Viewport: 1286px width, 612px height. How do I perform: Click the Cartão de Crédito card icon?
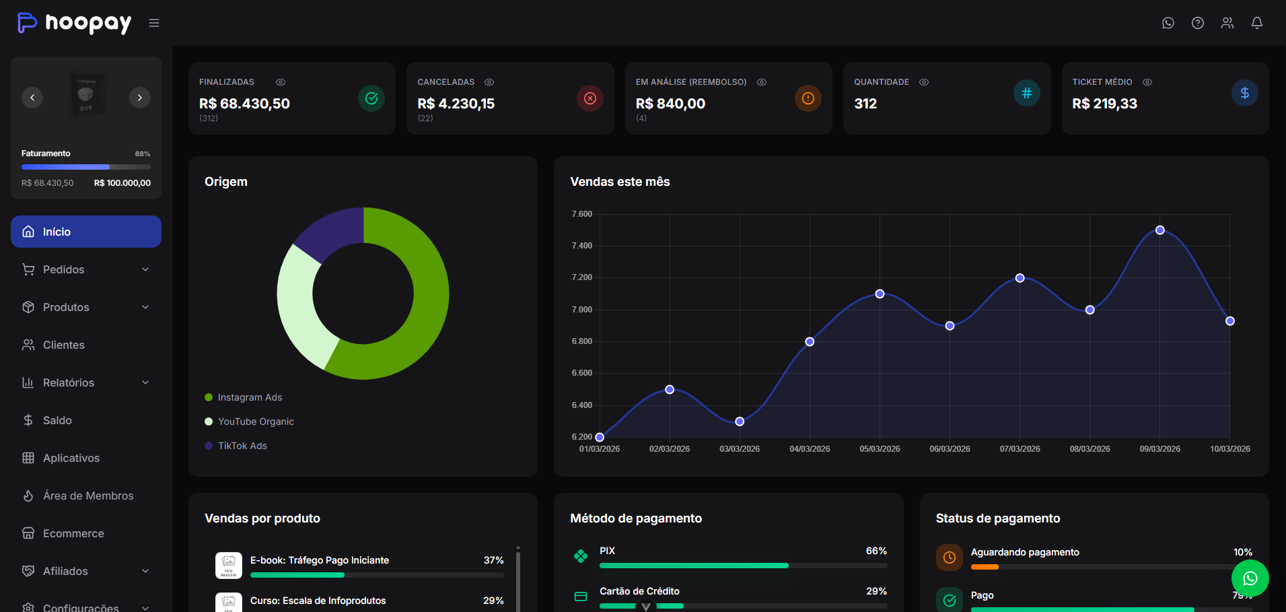[x=581, y=597]
